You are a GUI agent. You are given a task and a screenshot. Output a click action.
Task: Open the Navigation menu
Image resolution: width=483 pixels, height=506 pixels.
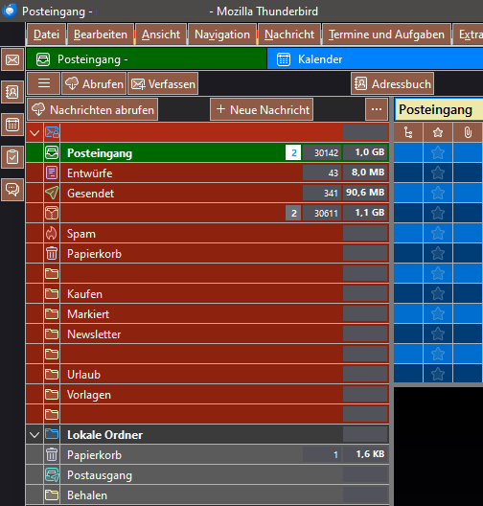(x=222, y=34)
